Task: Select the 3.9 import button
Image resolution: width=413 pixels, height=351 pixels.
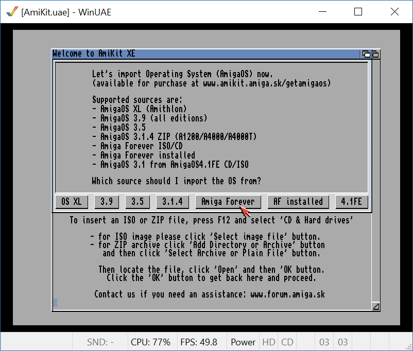Action: pyautogui.click(x=107, y=202)
